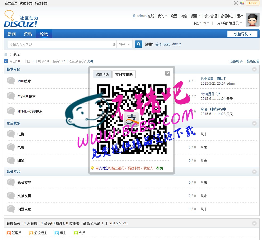Click the forum statistics chart icon
The image size is (262, 240).
6,61
